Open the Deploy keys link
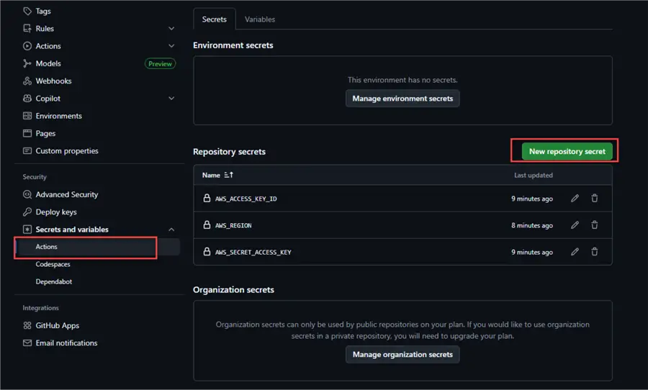The height and width of the screenshot is (390, 648). pos(56,212)
